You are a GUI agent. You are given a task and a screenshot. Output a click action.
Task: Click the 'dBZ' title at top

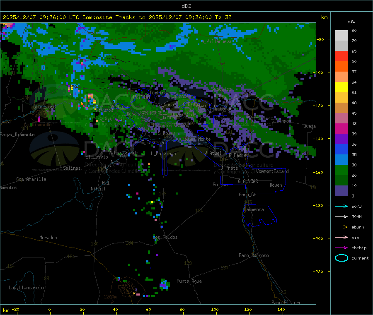[x=186, y=6]
